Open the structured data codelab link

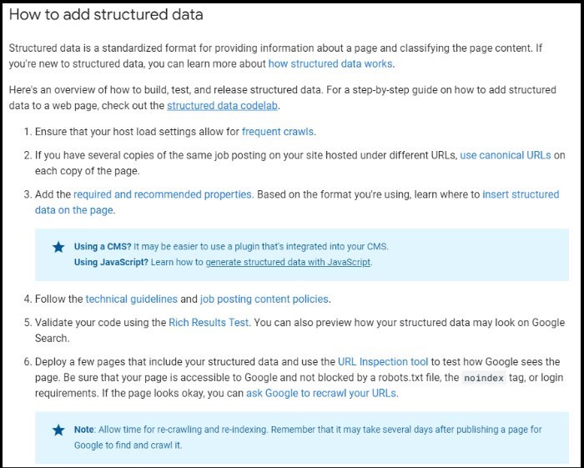point(222,106)
